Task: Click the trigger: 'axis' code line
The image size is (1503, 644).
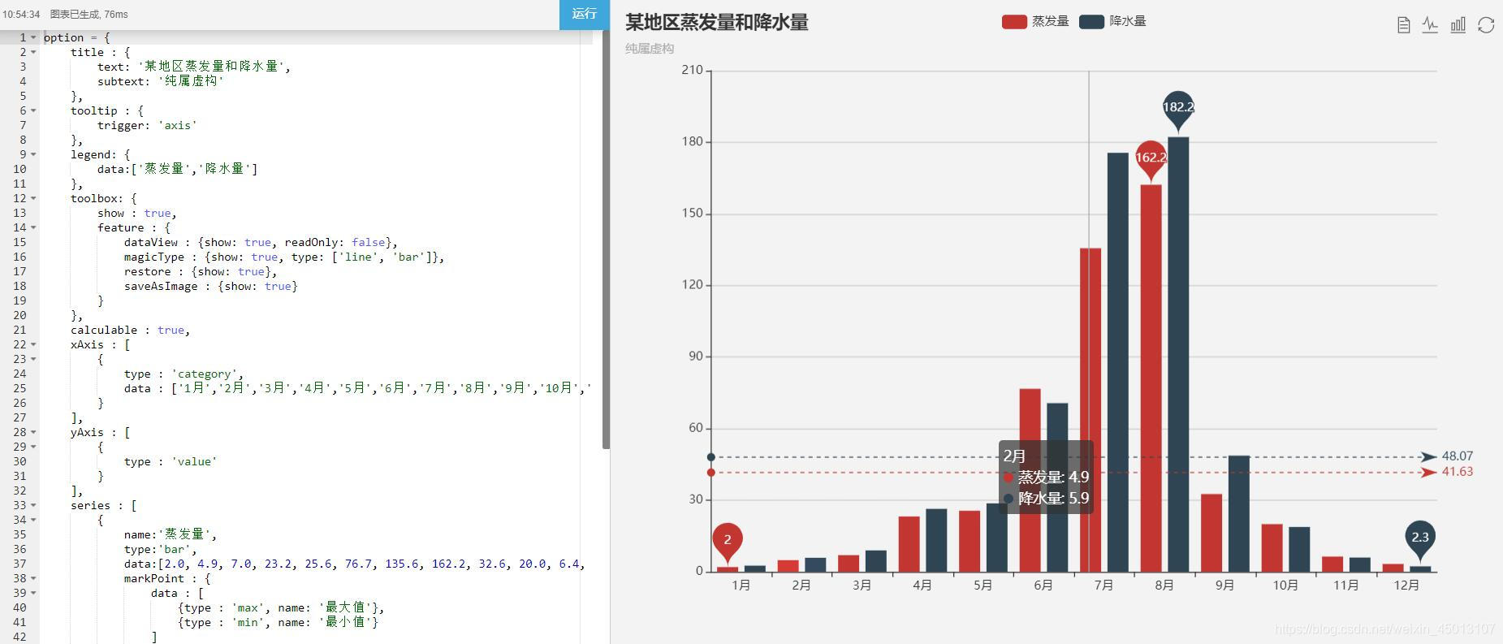Action: click(147, 125)
